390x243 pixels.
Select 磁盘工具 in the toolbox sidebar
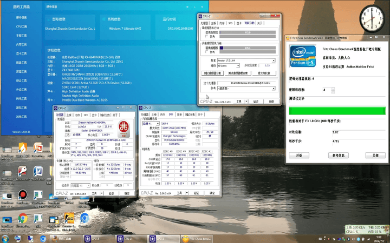(22, 63)
